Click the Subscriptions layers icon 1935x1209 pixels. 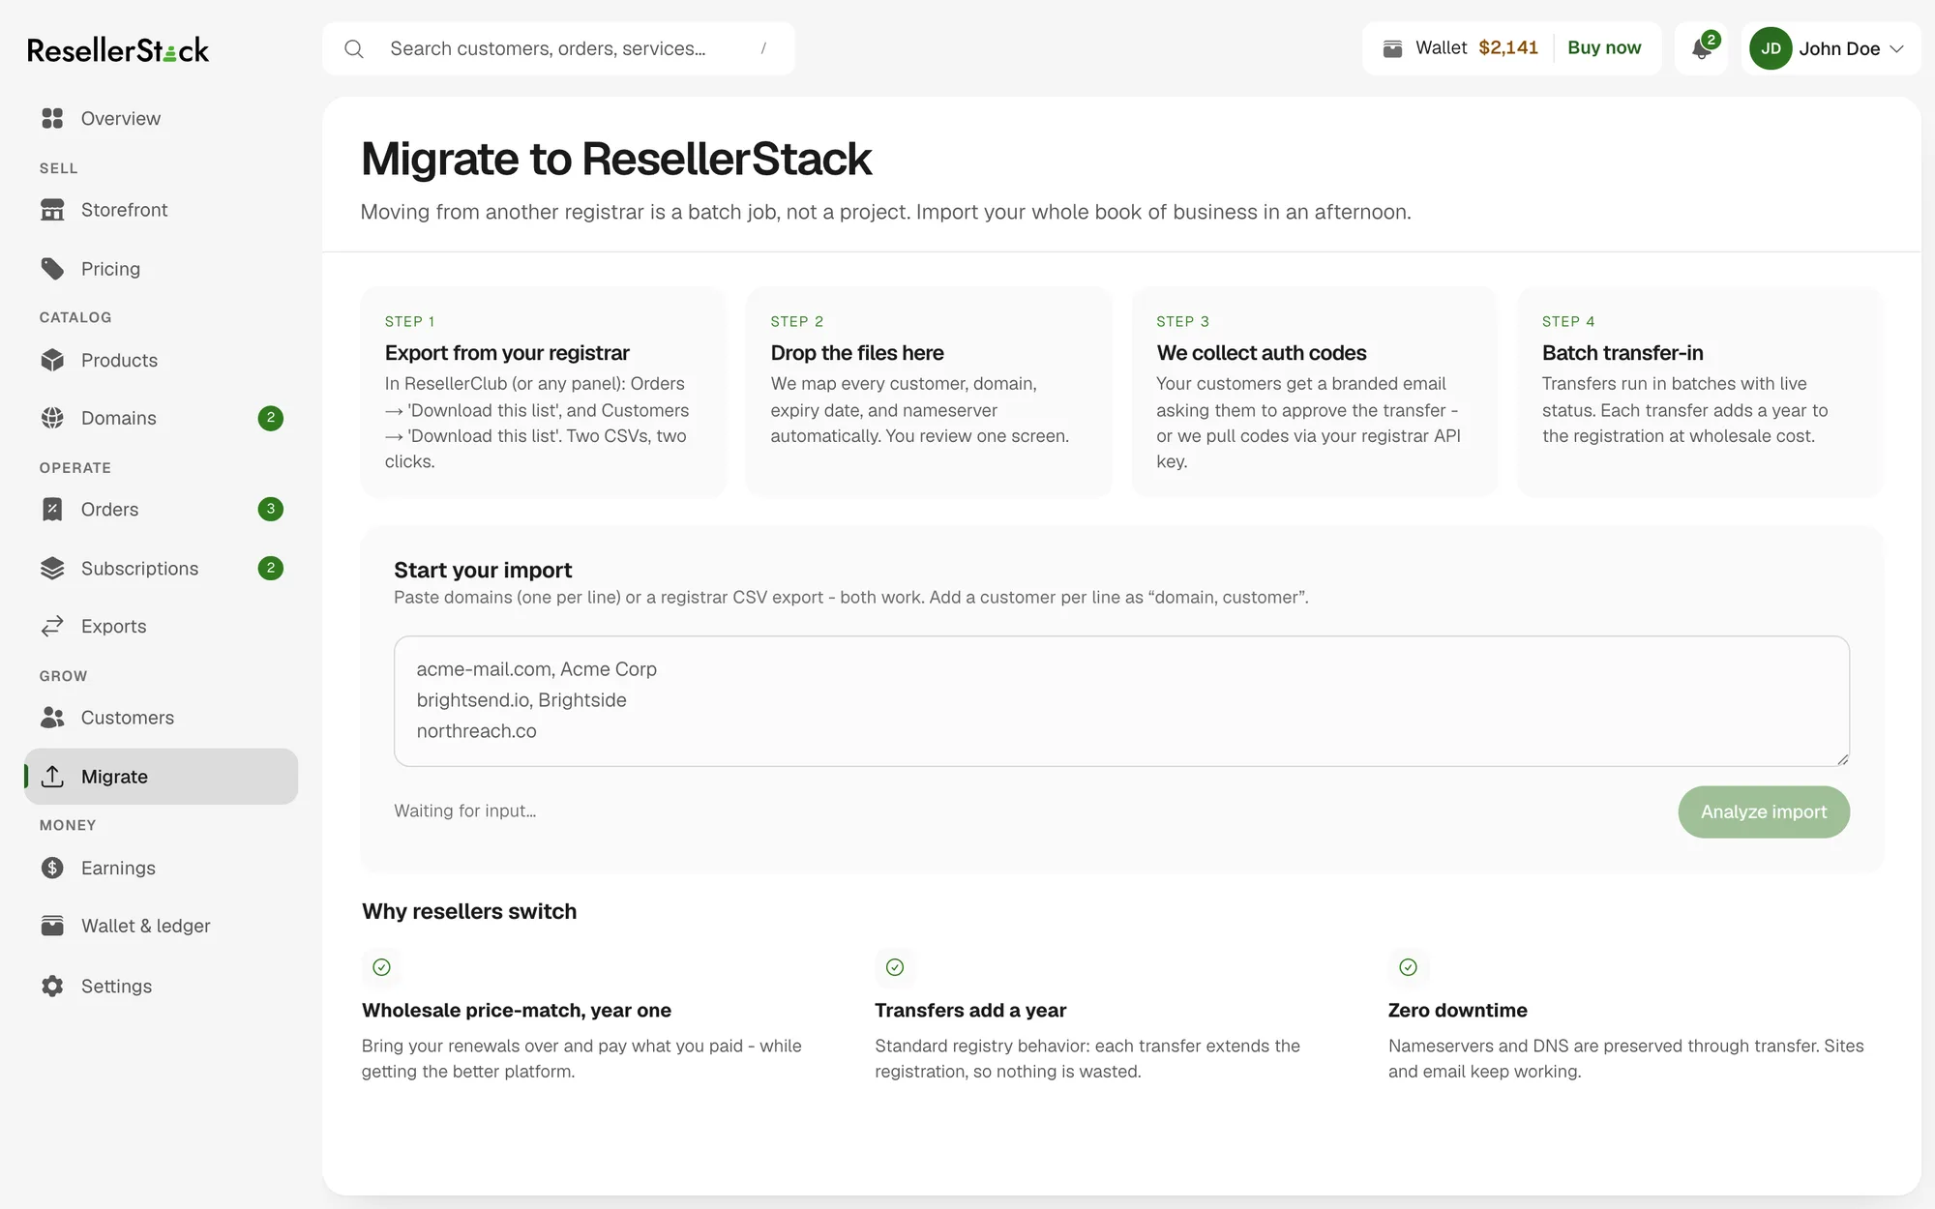52,569
